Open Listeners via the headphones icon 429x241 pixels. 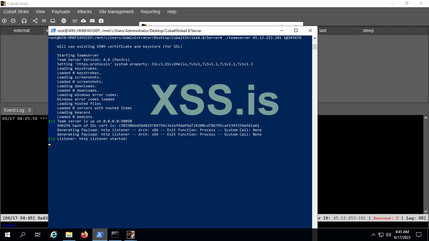point(24,21)
